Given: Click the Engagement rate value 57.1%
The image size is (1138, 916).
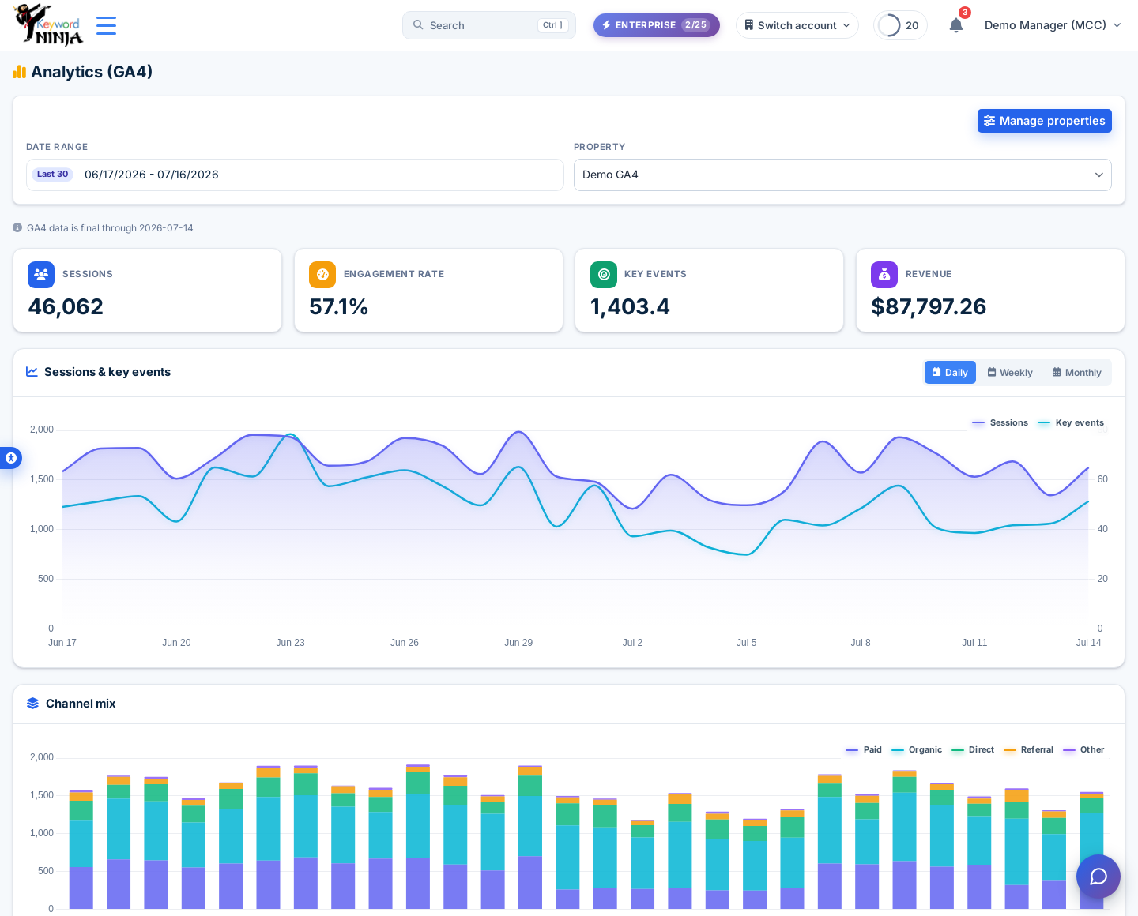Looking at the screenshot, I should click(x=339, y=306).
